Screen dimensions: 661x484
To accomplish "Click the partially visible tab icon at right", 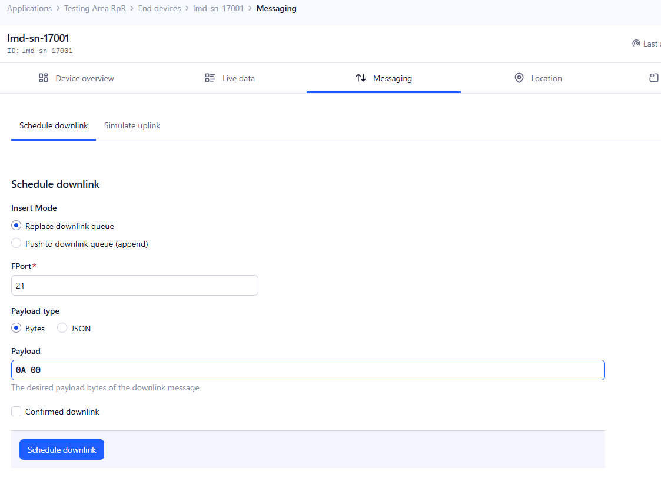I will pyautogui.click(x=653, y=78).
